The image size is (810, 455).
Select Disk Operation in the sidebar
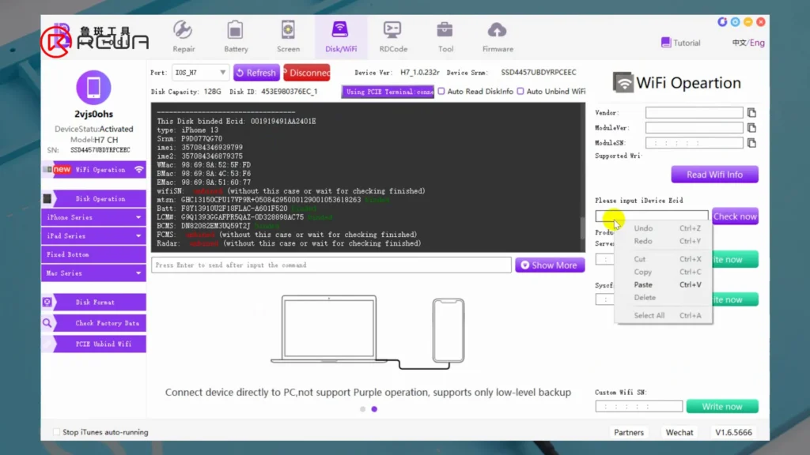[x=93, y=198]
